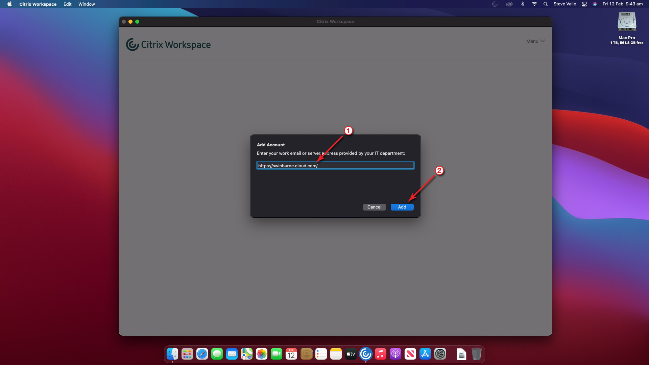Cancel the Add Account dialog
649x365 pixels.
pos(374,207)
